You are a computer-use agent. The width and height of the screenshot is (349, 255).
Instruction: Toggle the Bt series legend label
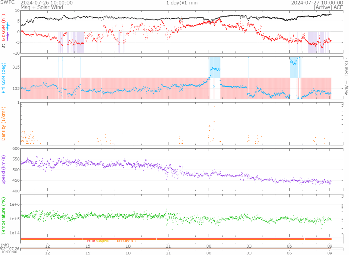click(4, 47)
